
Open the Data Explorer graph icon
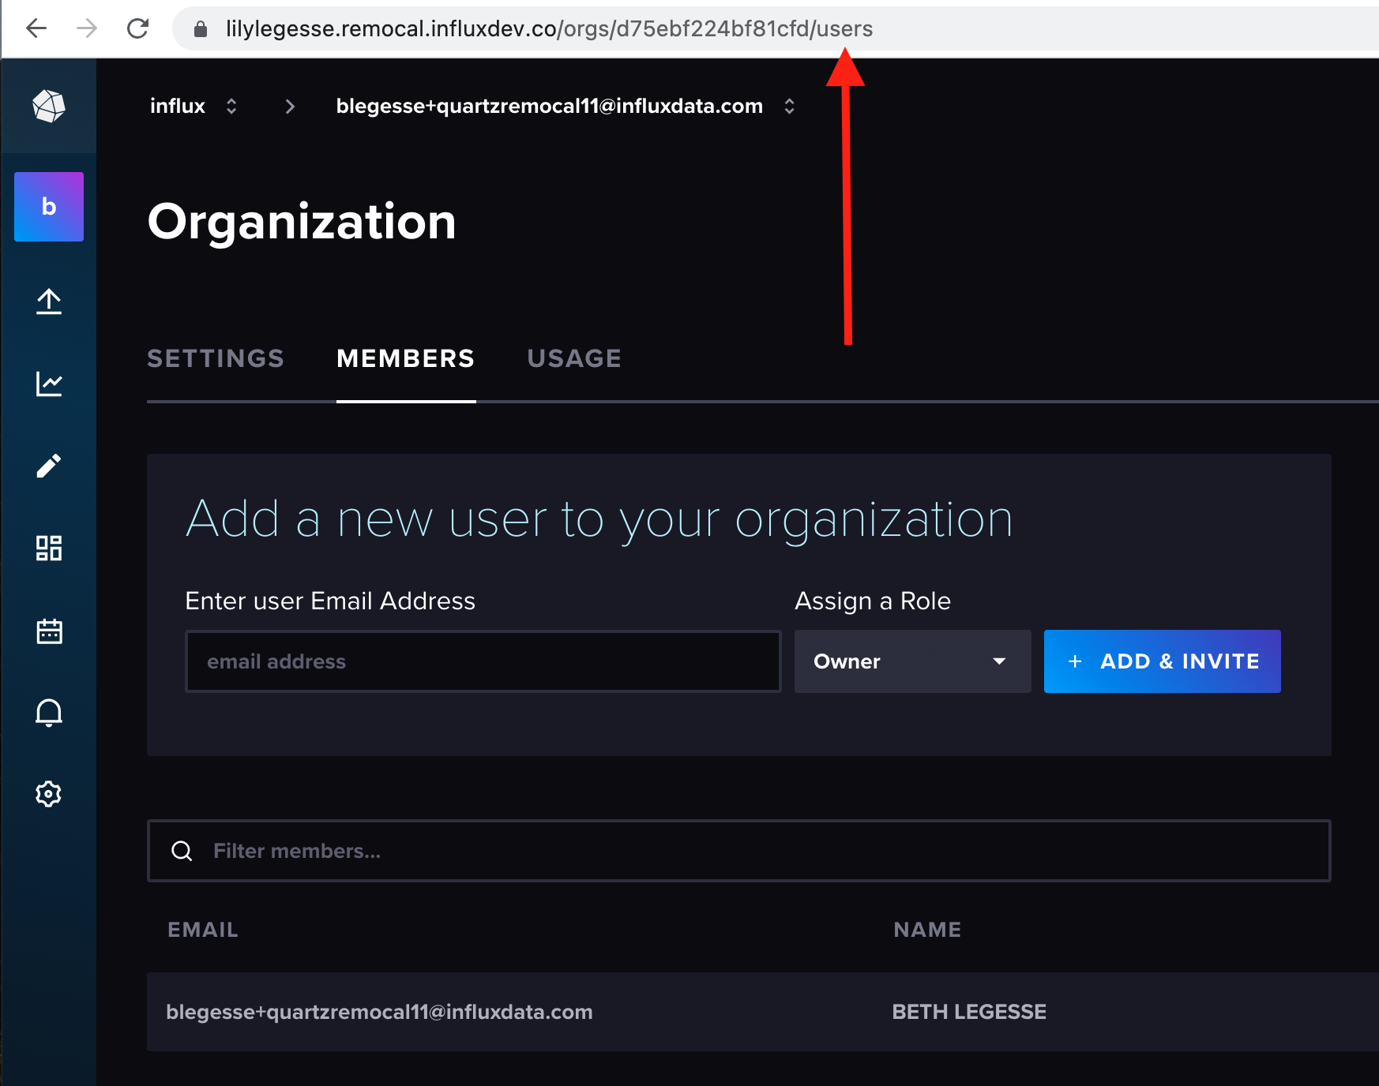pyautogui.click(x=48, y=384)
